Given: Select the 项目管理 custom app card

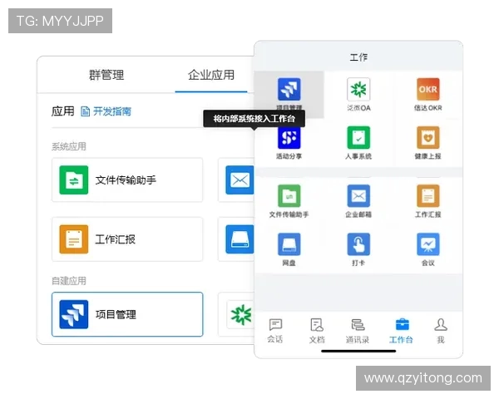Looking at the screenshot, I should click(x=127, y=314).
